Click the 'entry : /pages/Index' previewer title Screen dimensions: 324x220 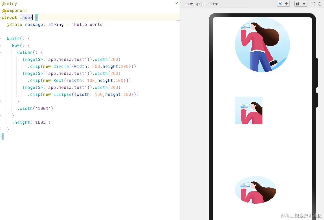(x=201, y=4)
